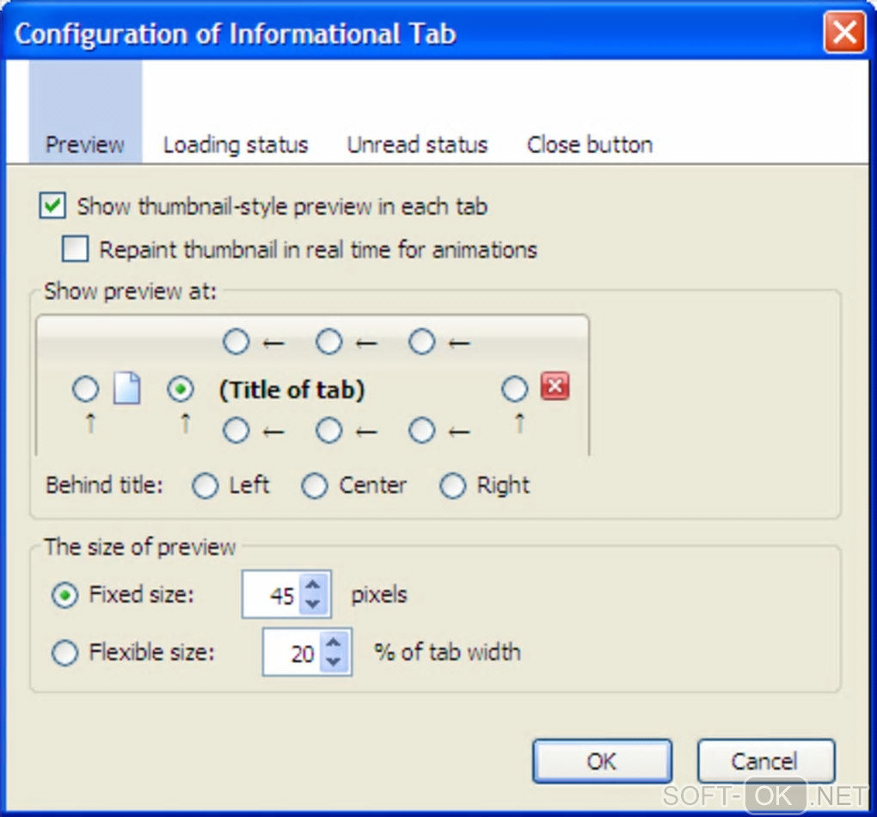This screenshot has height=817, width=877.
Task: Increase the Flexible size percent value
Action: tap(334, 642)
